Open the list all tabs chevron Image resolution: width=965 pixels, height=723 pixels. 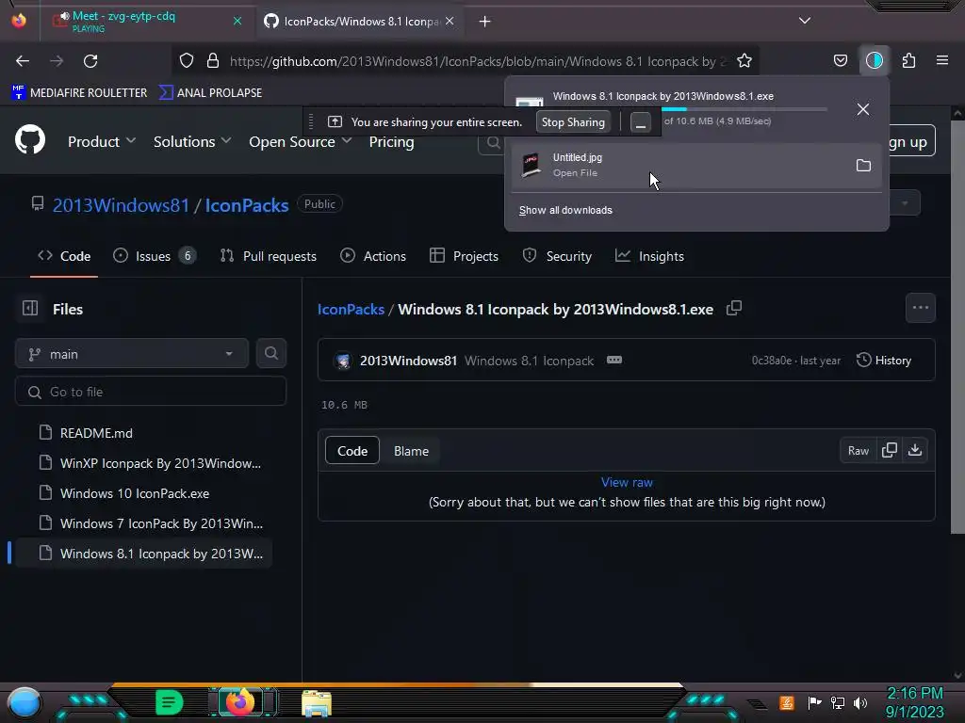(805, 21)
